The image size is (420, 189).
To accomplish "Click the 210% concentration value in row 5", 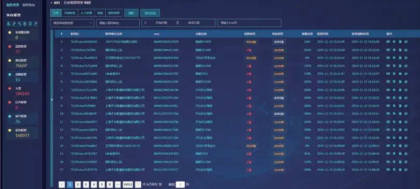I will click(x=307, y=74).
